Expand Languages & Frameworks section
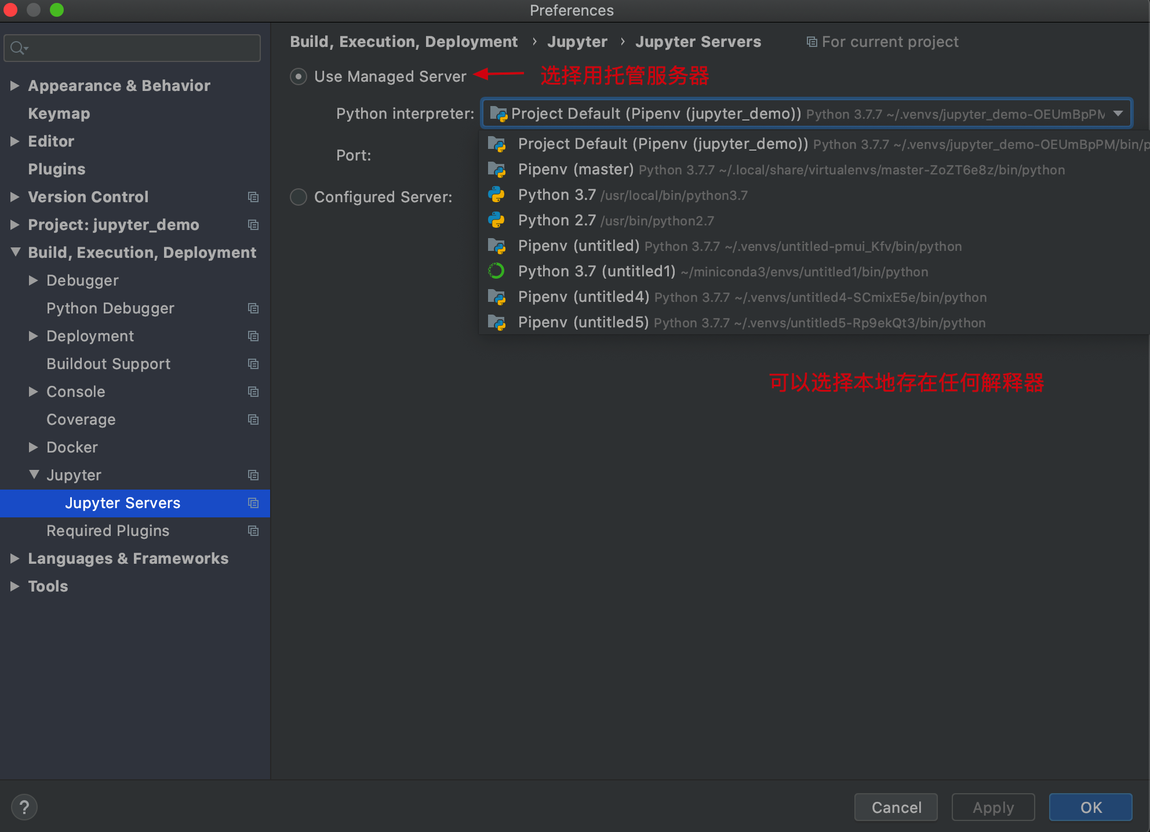The height and width of the screenshot is (832, 1150). pos(15,559)
